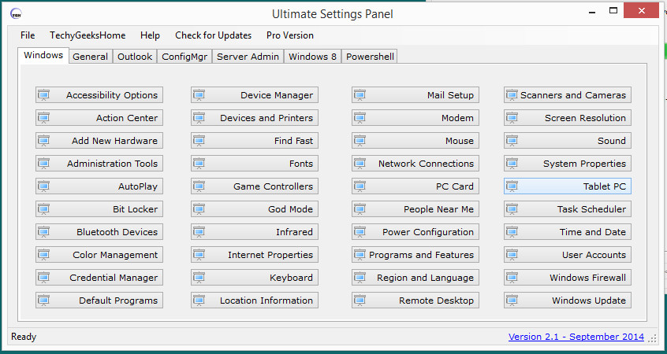Viewport: 667px width, 354px height.
Task: Launch Device Manager
Action: point(255,95)
